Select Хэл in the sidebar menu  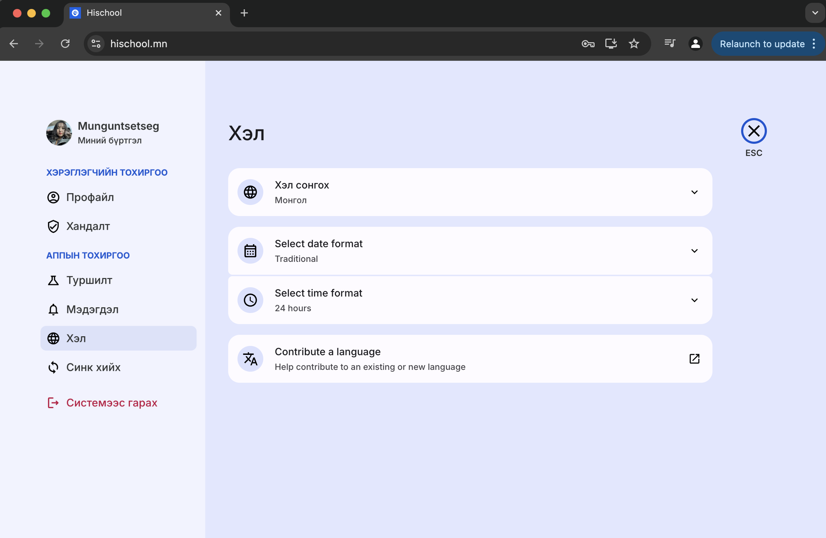coord(76,338)
